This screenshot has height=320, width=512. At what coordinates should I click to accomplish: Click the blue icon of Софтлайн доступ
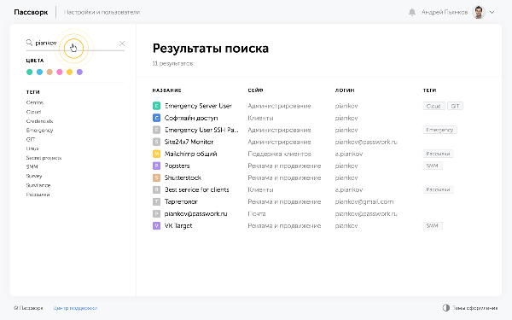click(156, 118)
